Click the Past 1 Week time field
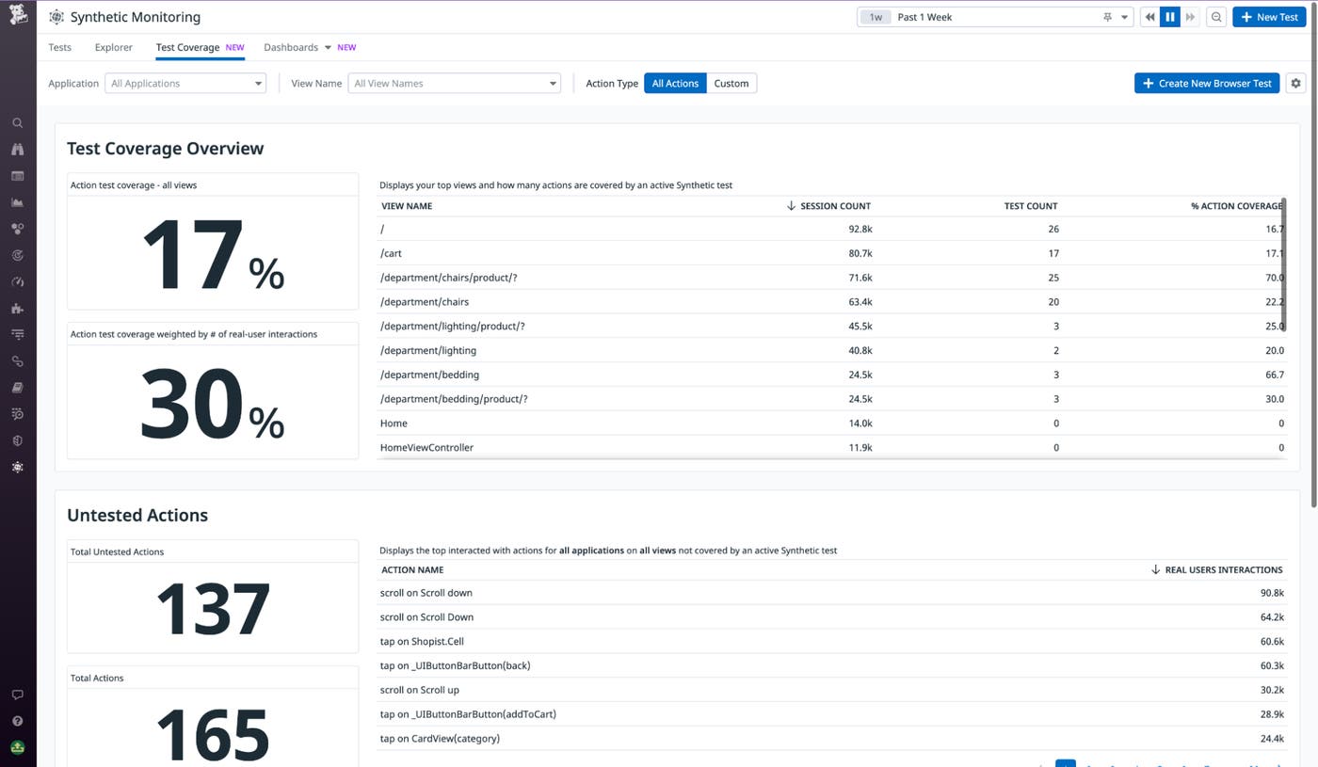 click(x=993, y=17)
